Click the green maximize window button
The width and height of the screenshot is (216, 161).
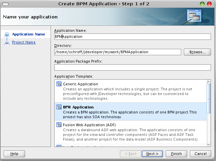202,4
